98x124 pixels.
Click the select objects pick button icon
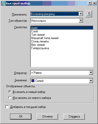89,14
